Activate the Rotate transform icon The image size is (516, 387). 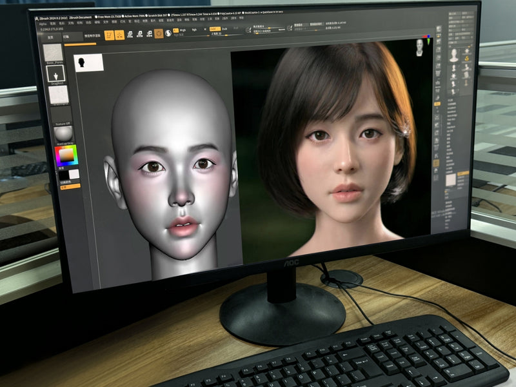pyautogui.click(x=148, y=34)
